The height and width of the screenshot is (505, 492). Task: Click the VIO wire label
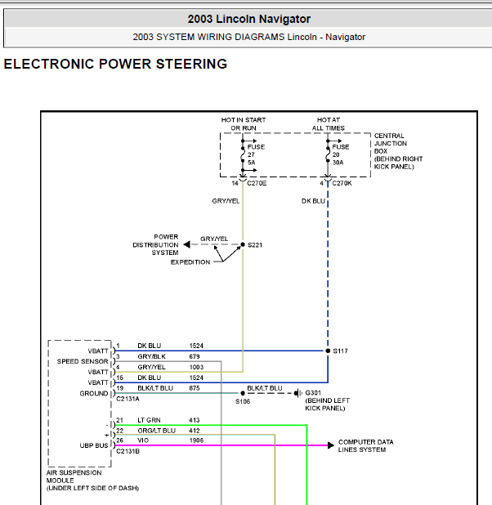(143, 440)
